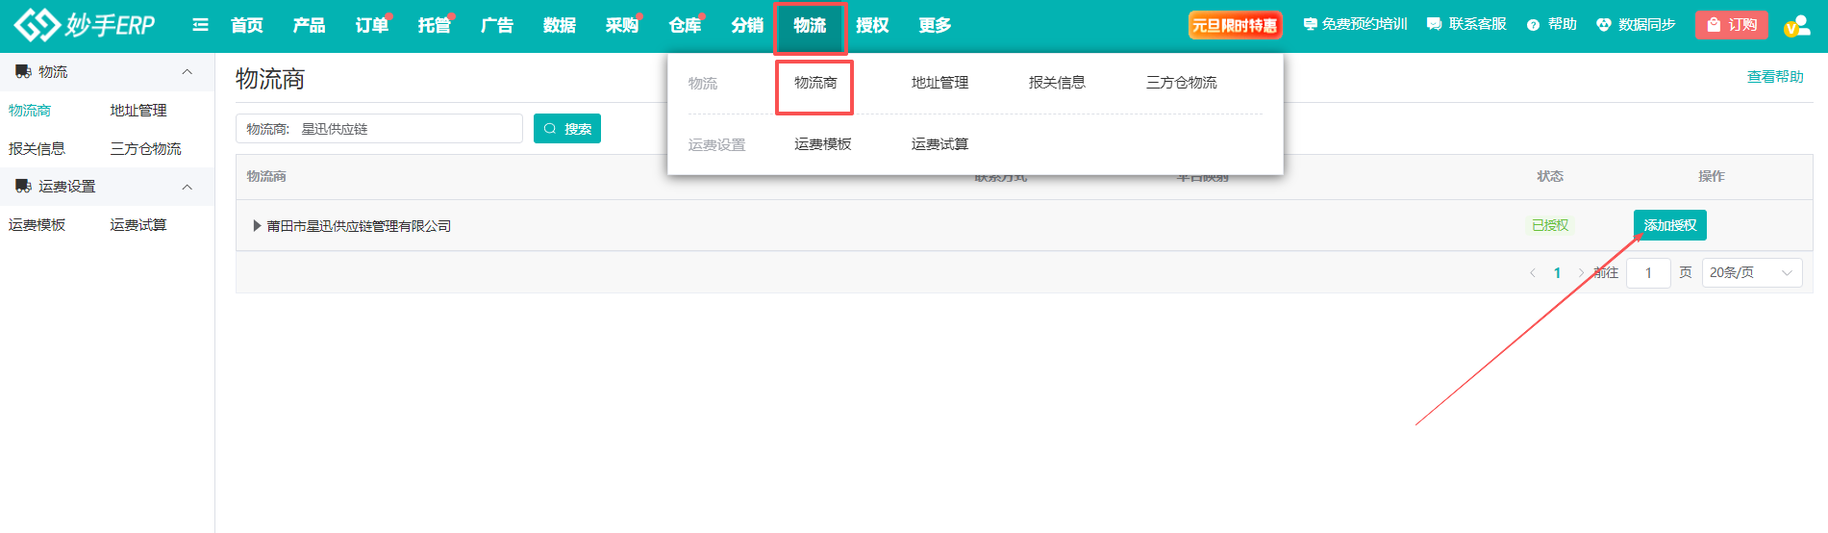Collapse the 物流 sidebar section chevron
1828x533 pixels.
(188, 72)
